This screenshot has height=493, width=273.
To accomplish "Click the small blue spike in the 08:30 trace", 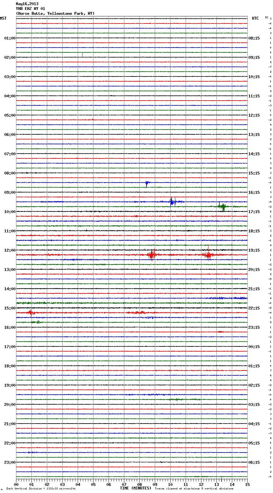I will (146, 184).
